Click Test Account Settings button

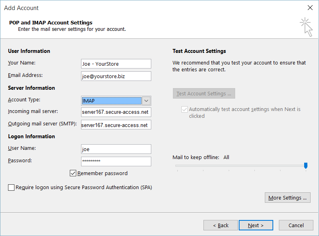coord(204,93)
